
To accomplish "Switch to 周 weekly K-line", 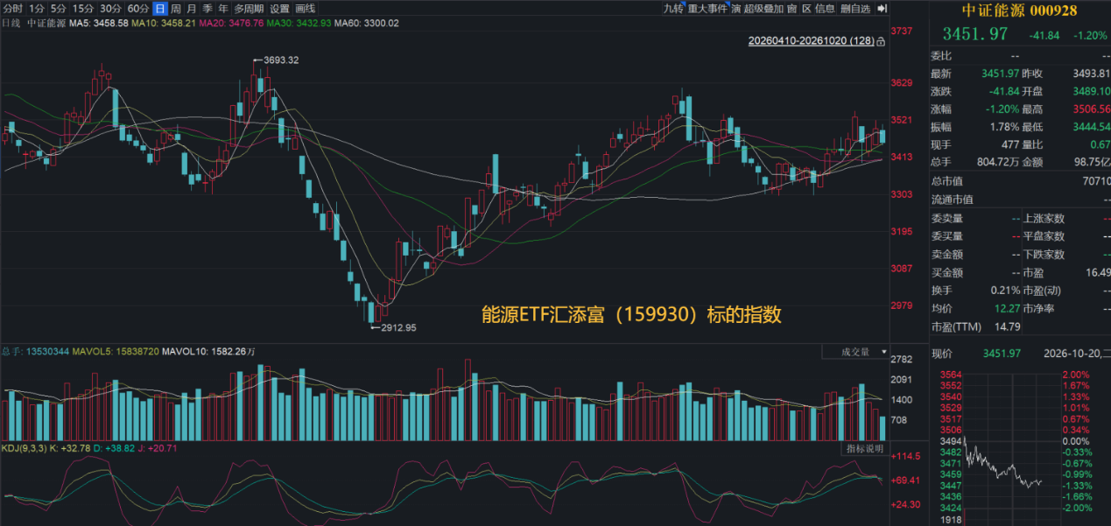I will [176, 9].
